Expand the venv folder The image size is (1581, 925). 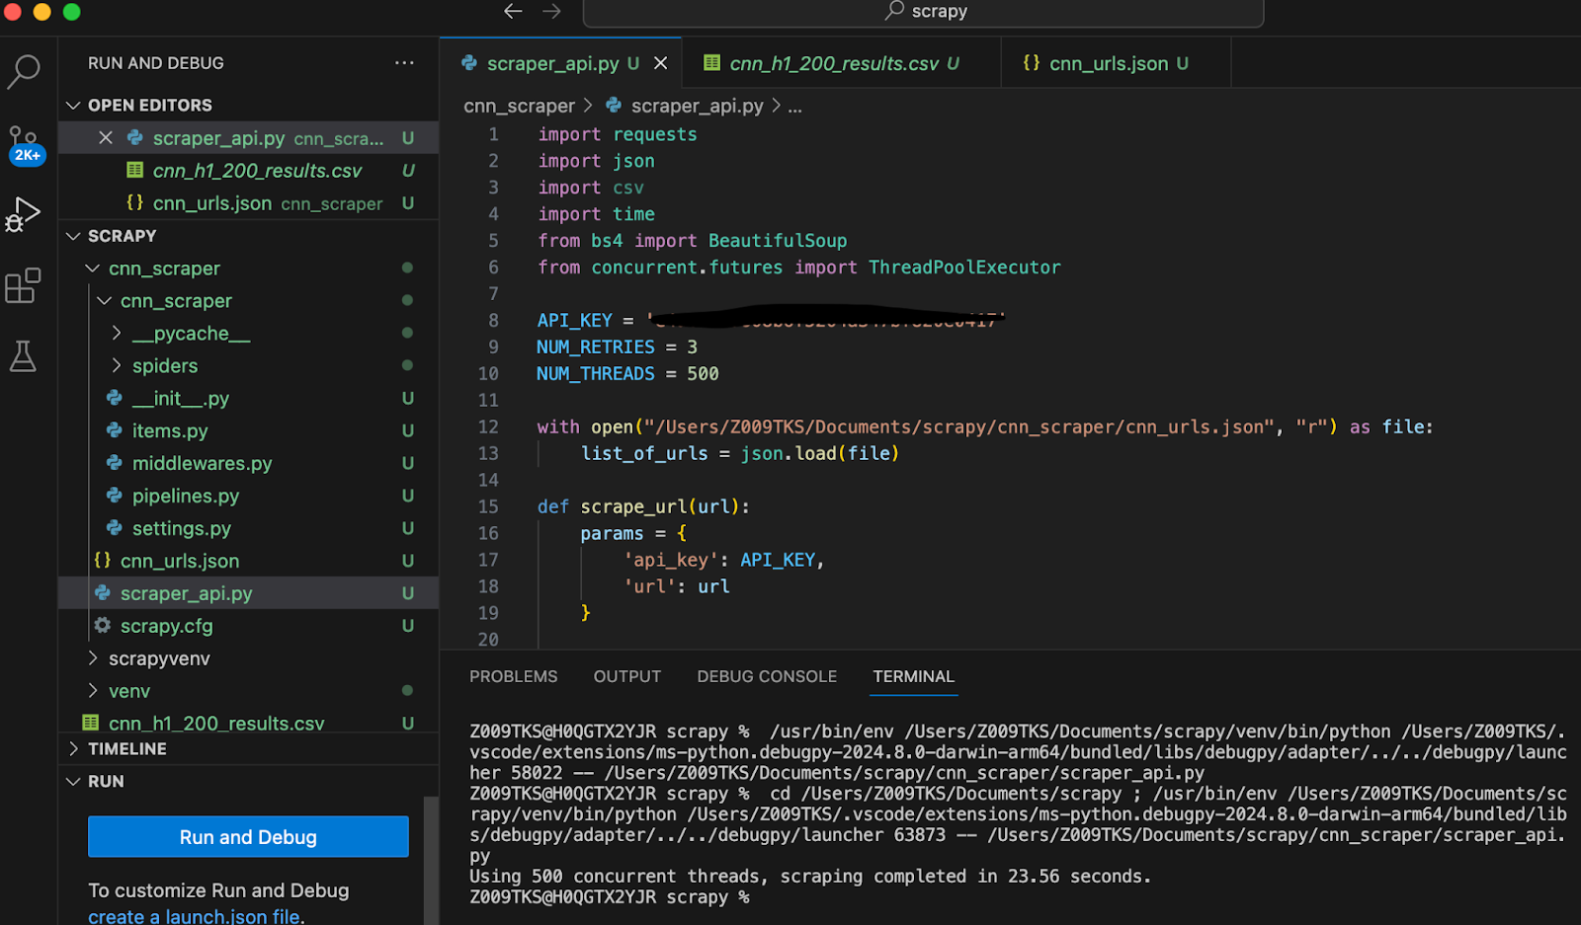[249, 692]
